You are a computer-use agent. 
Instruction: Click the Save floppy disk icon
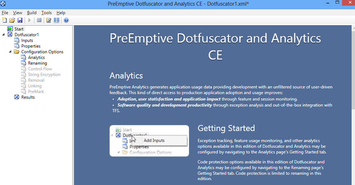20,20
